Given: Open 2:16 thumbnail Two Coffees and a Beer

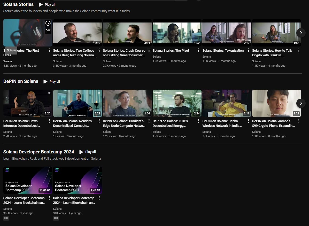Looking at the screenshot, I should coord(78,33).
